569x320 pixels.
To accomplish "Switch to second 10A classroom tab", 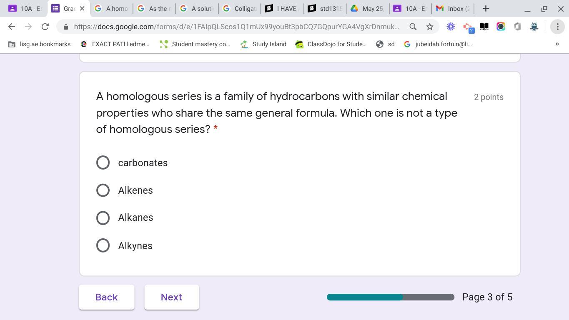I will 410,9.
